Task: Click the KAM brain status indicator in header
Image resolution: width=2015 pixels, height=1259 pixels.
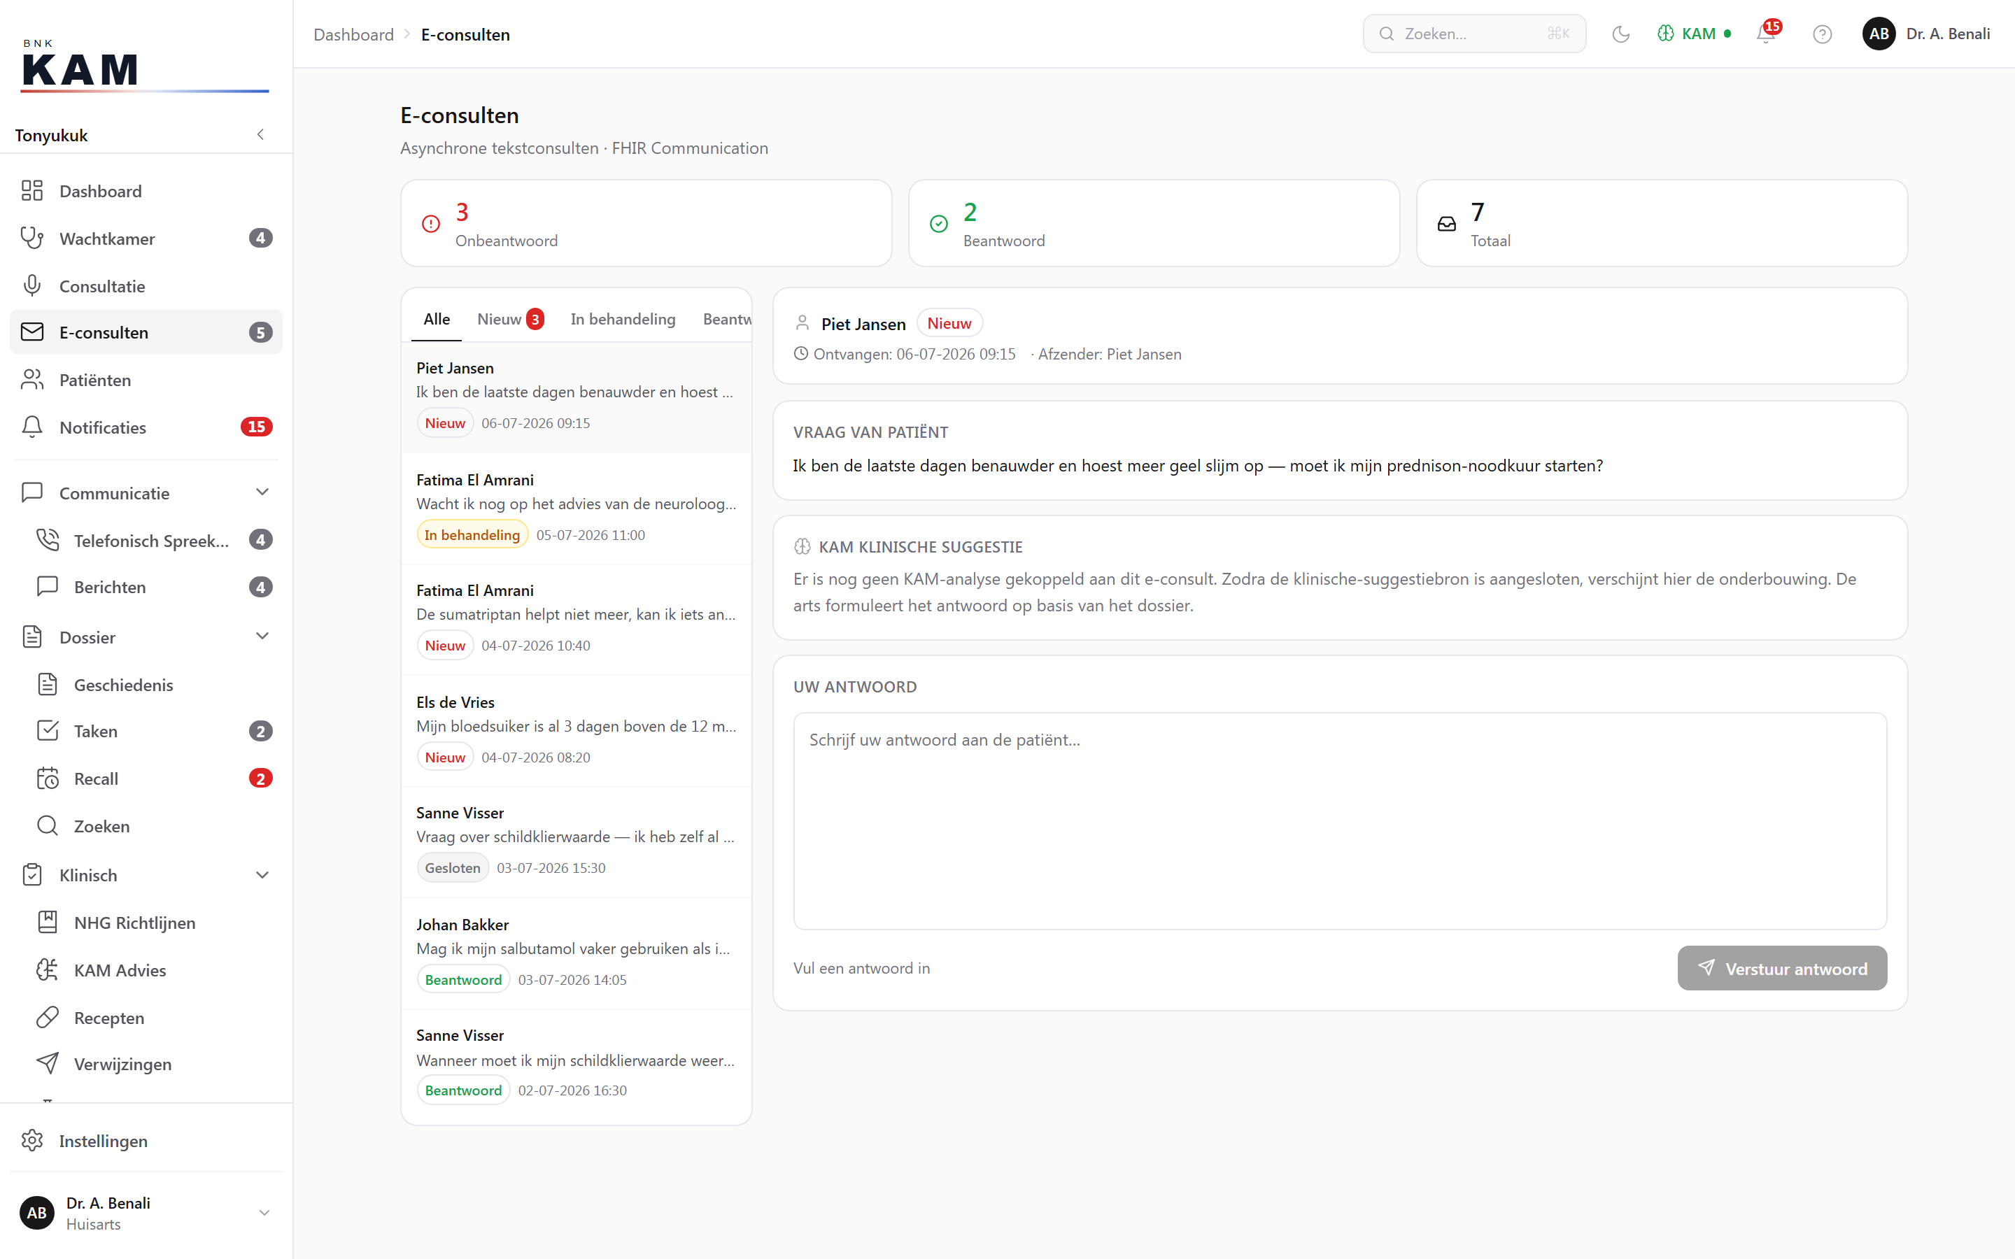Action: pos(1694,34)
